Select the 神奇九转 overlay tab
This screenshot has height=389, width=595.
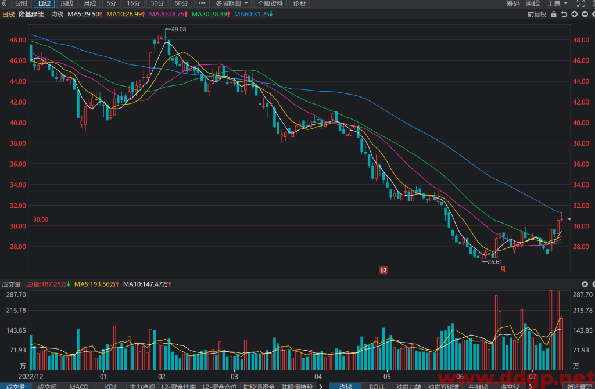[408, 386]
